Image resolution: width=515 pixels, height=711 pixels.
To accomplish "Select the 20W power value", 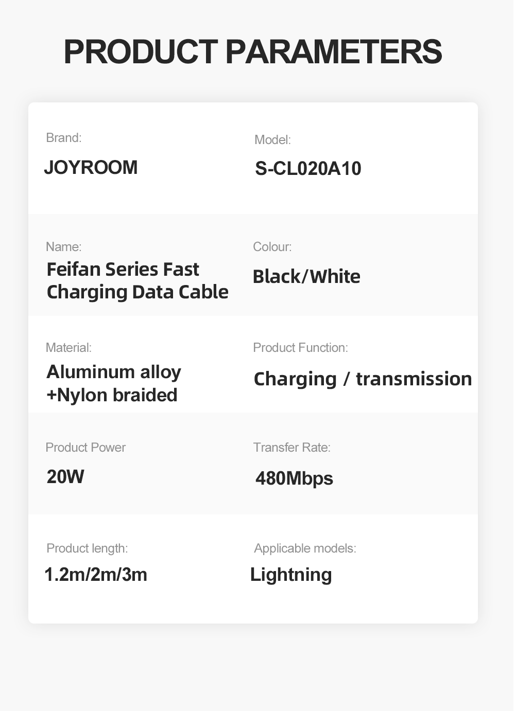I will [65, 477].
